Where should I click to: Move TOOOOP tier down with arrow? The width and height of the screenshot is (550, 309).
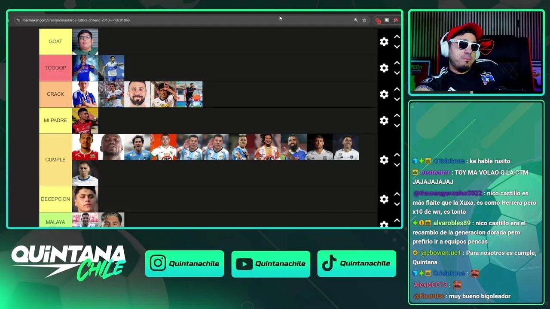click(x=397, y=73)
